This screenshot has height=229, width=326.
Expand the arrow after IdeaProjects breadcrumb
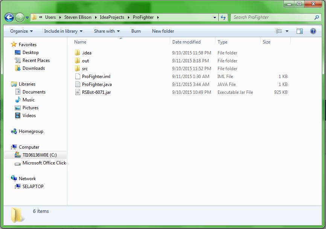[x=128, y=17]
